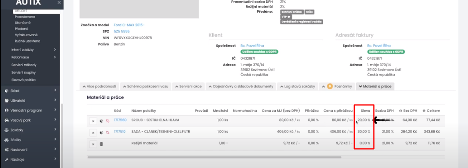Image resolution: width=468 pixels, height=168 pixels.
Task: Open the Poznámky tab
Action: click(337, 87)
